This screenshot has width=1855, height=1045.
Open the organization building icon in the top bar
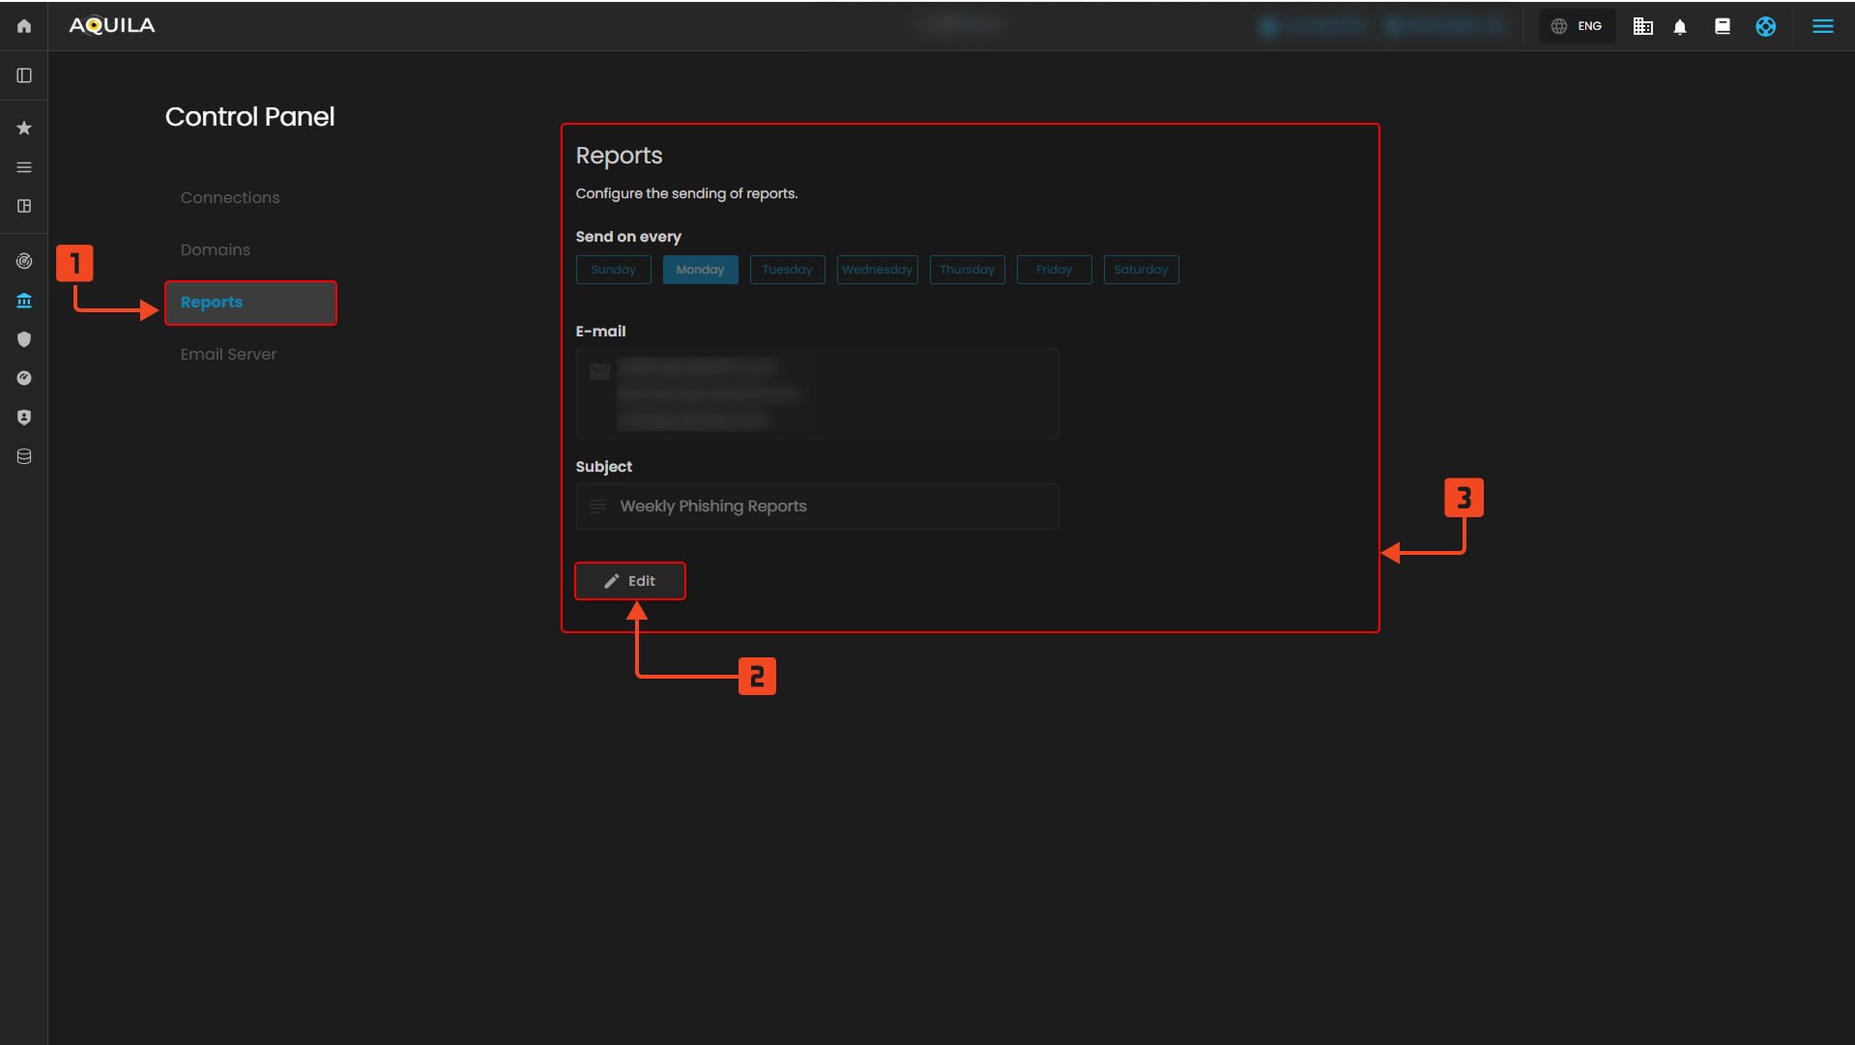tap(1642, 27)
